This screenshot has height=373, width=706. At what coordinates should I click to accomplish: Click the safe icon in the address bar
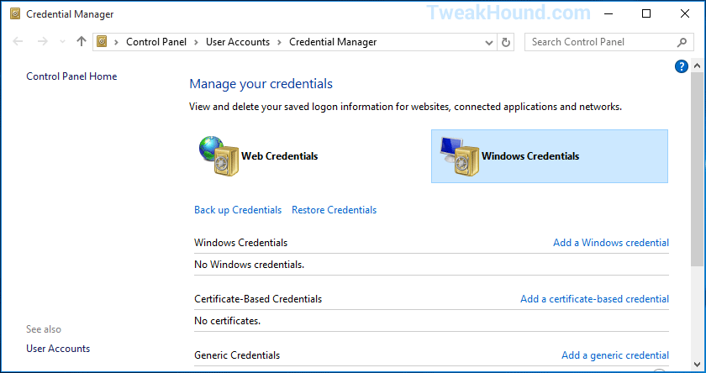(103, 42)
